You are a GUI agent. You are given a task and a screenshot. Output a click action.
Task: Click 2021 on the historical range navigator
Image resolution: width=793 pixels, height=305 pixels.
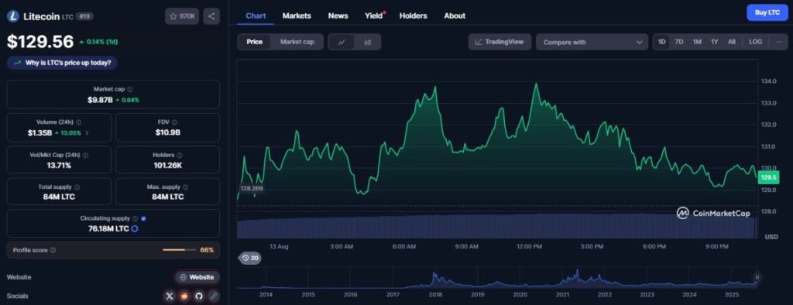(562, 294)
